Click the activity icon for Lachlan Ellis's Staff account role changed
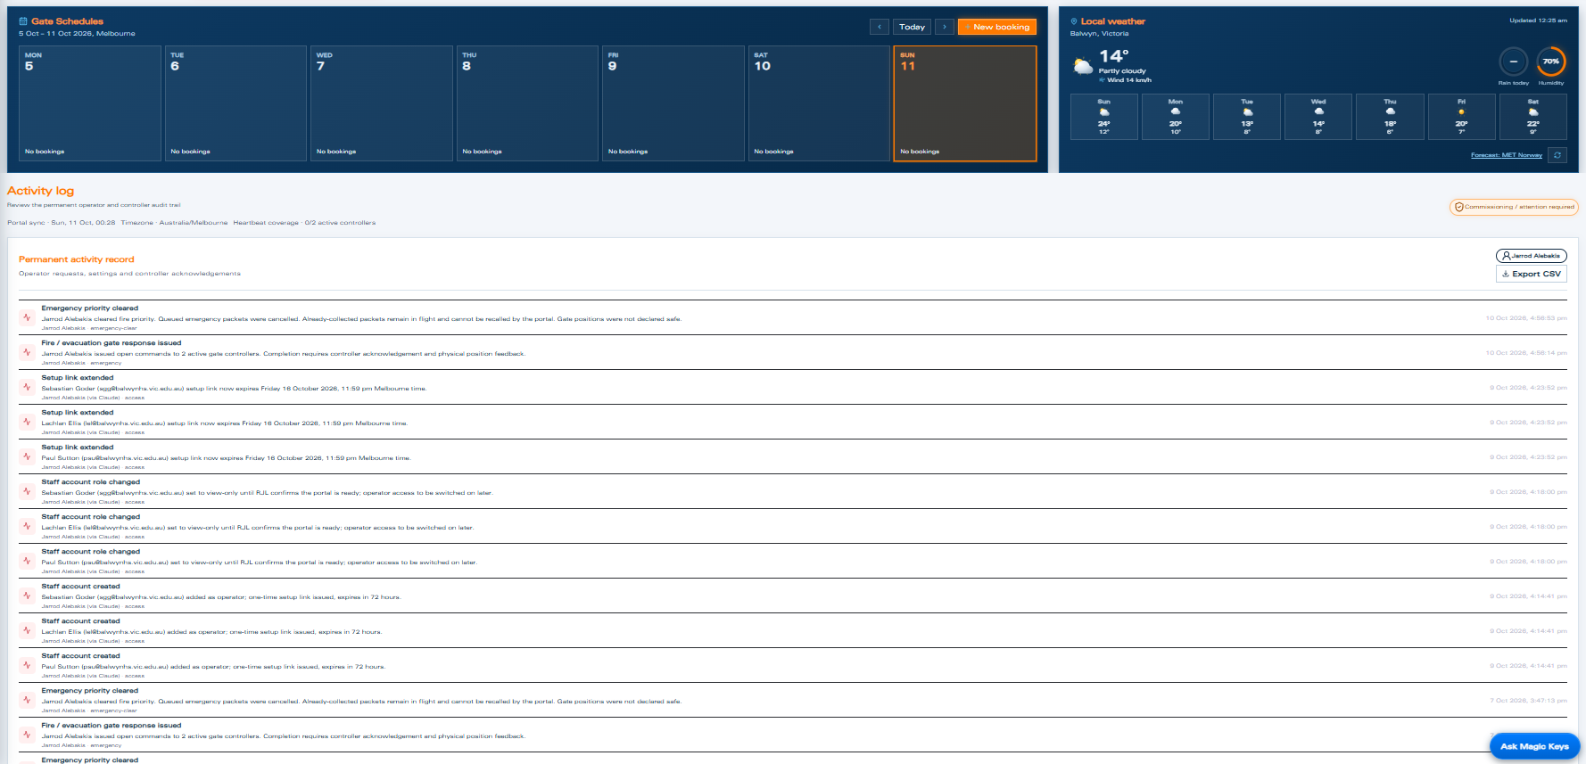Image resolution: width=1586 pixels, height=764 pixels. coord(28,526)
